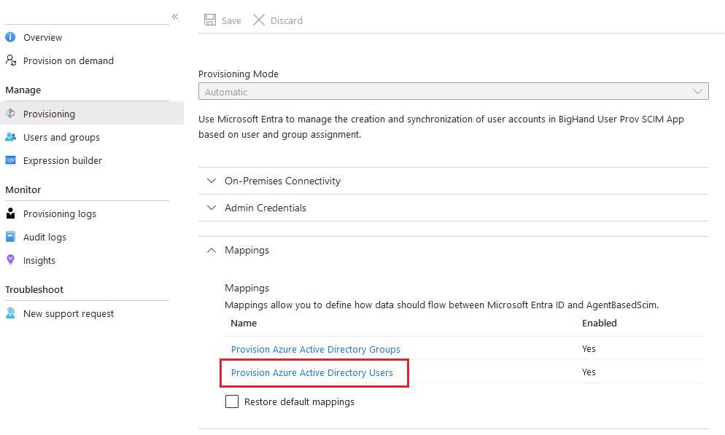
Task: Select the New support request icon
Action: 10,313
